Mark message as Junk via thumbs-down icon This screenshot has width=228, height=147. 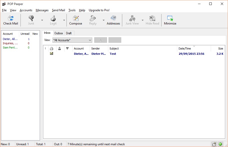(31, 18)
